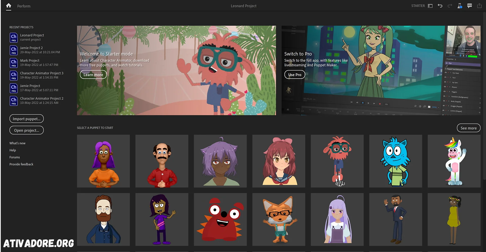Select the rainbow unicorn puppet
The height and width of the screenshot is (252, 486).
454,161
